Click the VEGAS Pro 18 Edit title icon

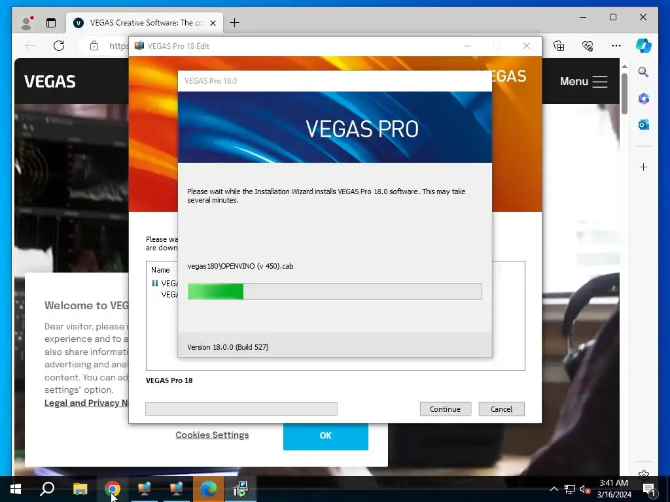click(x=139, y=46)
